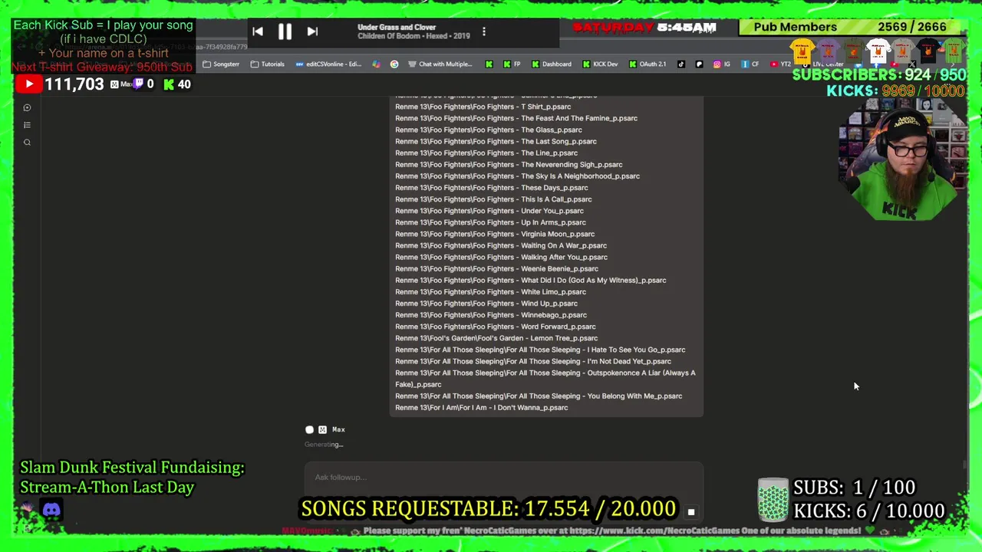Open the Songsterr bookmark folder
Viewport: 982px width, 552px height.
tap(221, 64)
